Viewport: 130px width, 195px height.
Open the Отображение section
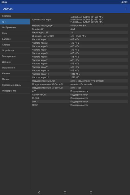[15, 27]
